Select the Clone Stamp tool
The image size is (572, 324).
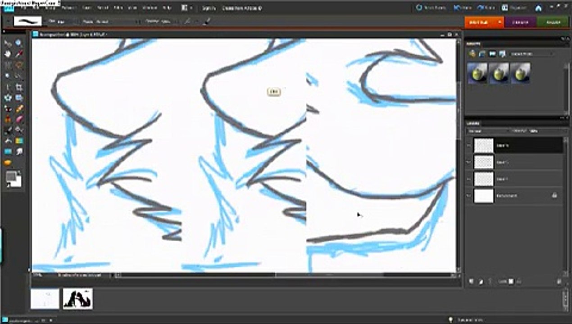pos(8,120)
